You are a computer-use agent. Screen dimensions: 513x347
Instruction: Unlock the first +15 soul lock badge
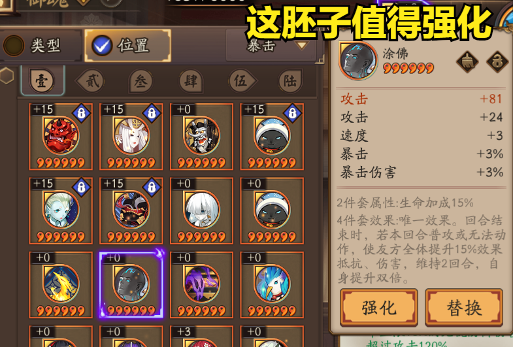tap(82, 113)
